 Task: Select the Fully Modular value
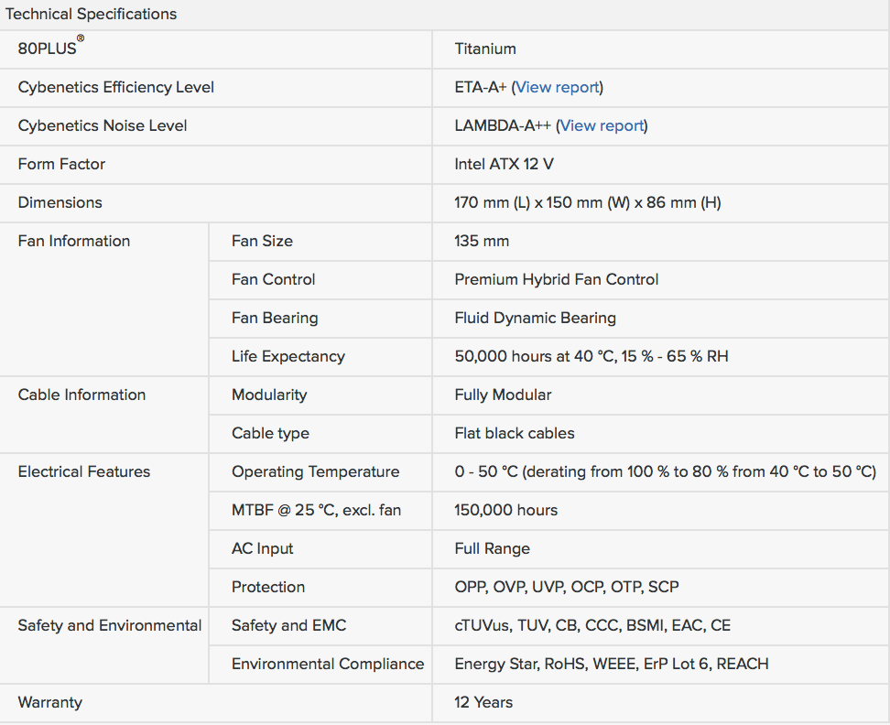[503, 395]
